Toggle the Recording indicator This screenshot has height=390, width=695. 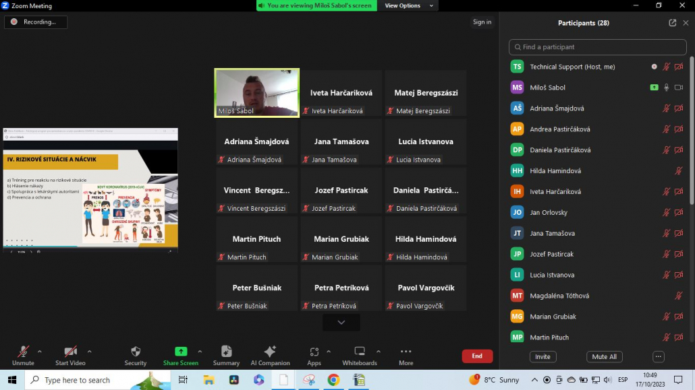coord(36,22)
